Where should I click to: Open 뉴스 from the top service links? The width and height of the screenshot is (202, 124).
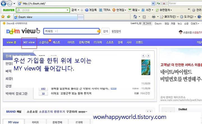tap(180, 24)
